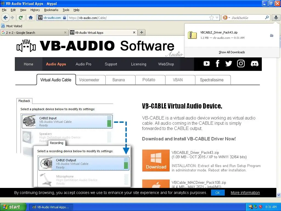Click the More information cookie link
Image resolution: width=281 pixels, height=211 pixels.
[245, 193]
